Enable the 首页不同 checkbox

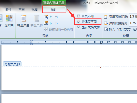[78, 16]
